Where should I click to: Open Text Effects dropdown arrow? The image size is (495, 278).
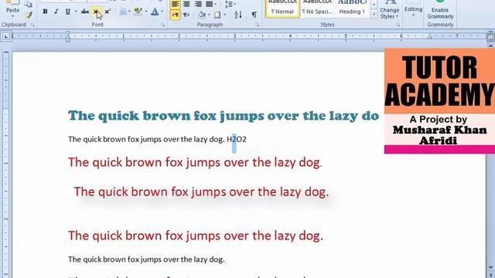tap(129, 12)
